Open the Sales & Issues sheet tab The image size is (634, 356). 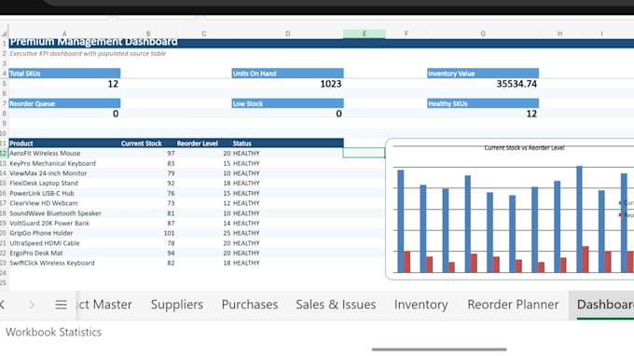336,304
